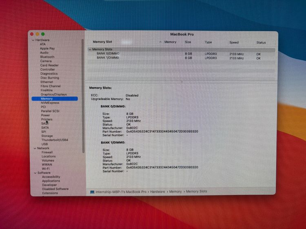Select Locations under Network
Image resolution: width=306 pixels, height=229 pixels.
pos(49,156)
